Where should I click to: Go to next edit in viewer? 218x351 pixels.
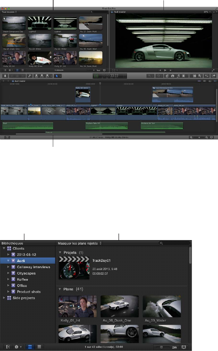point(171,70)
